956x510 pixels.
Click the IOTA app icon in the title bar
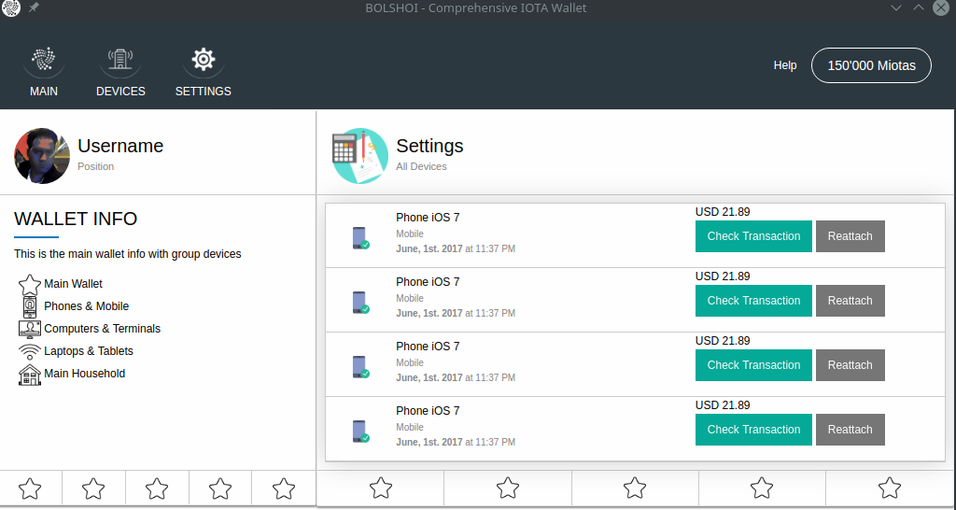tap(11, 7)
